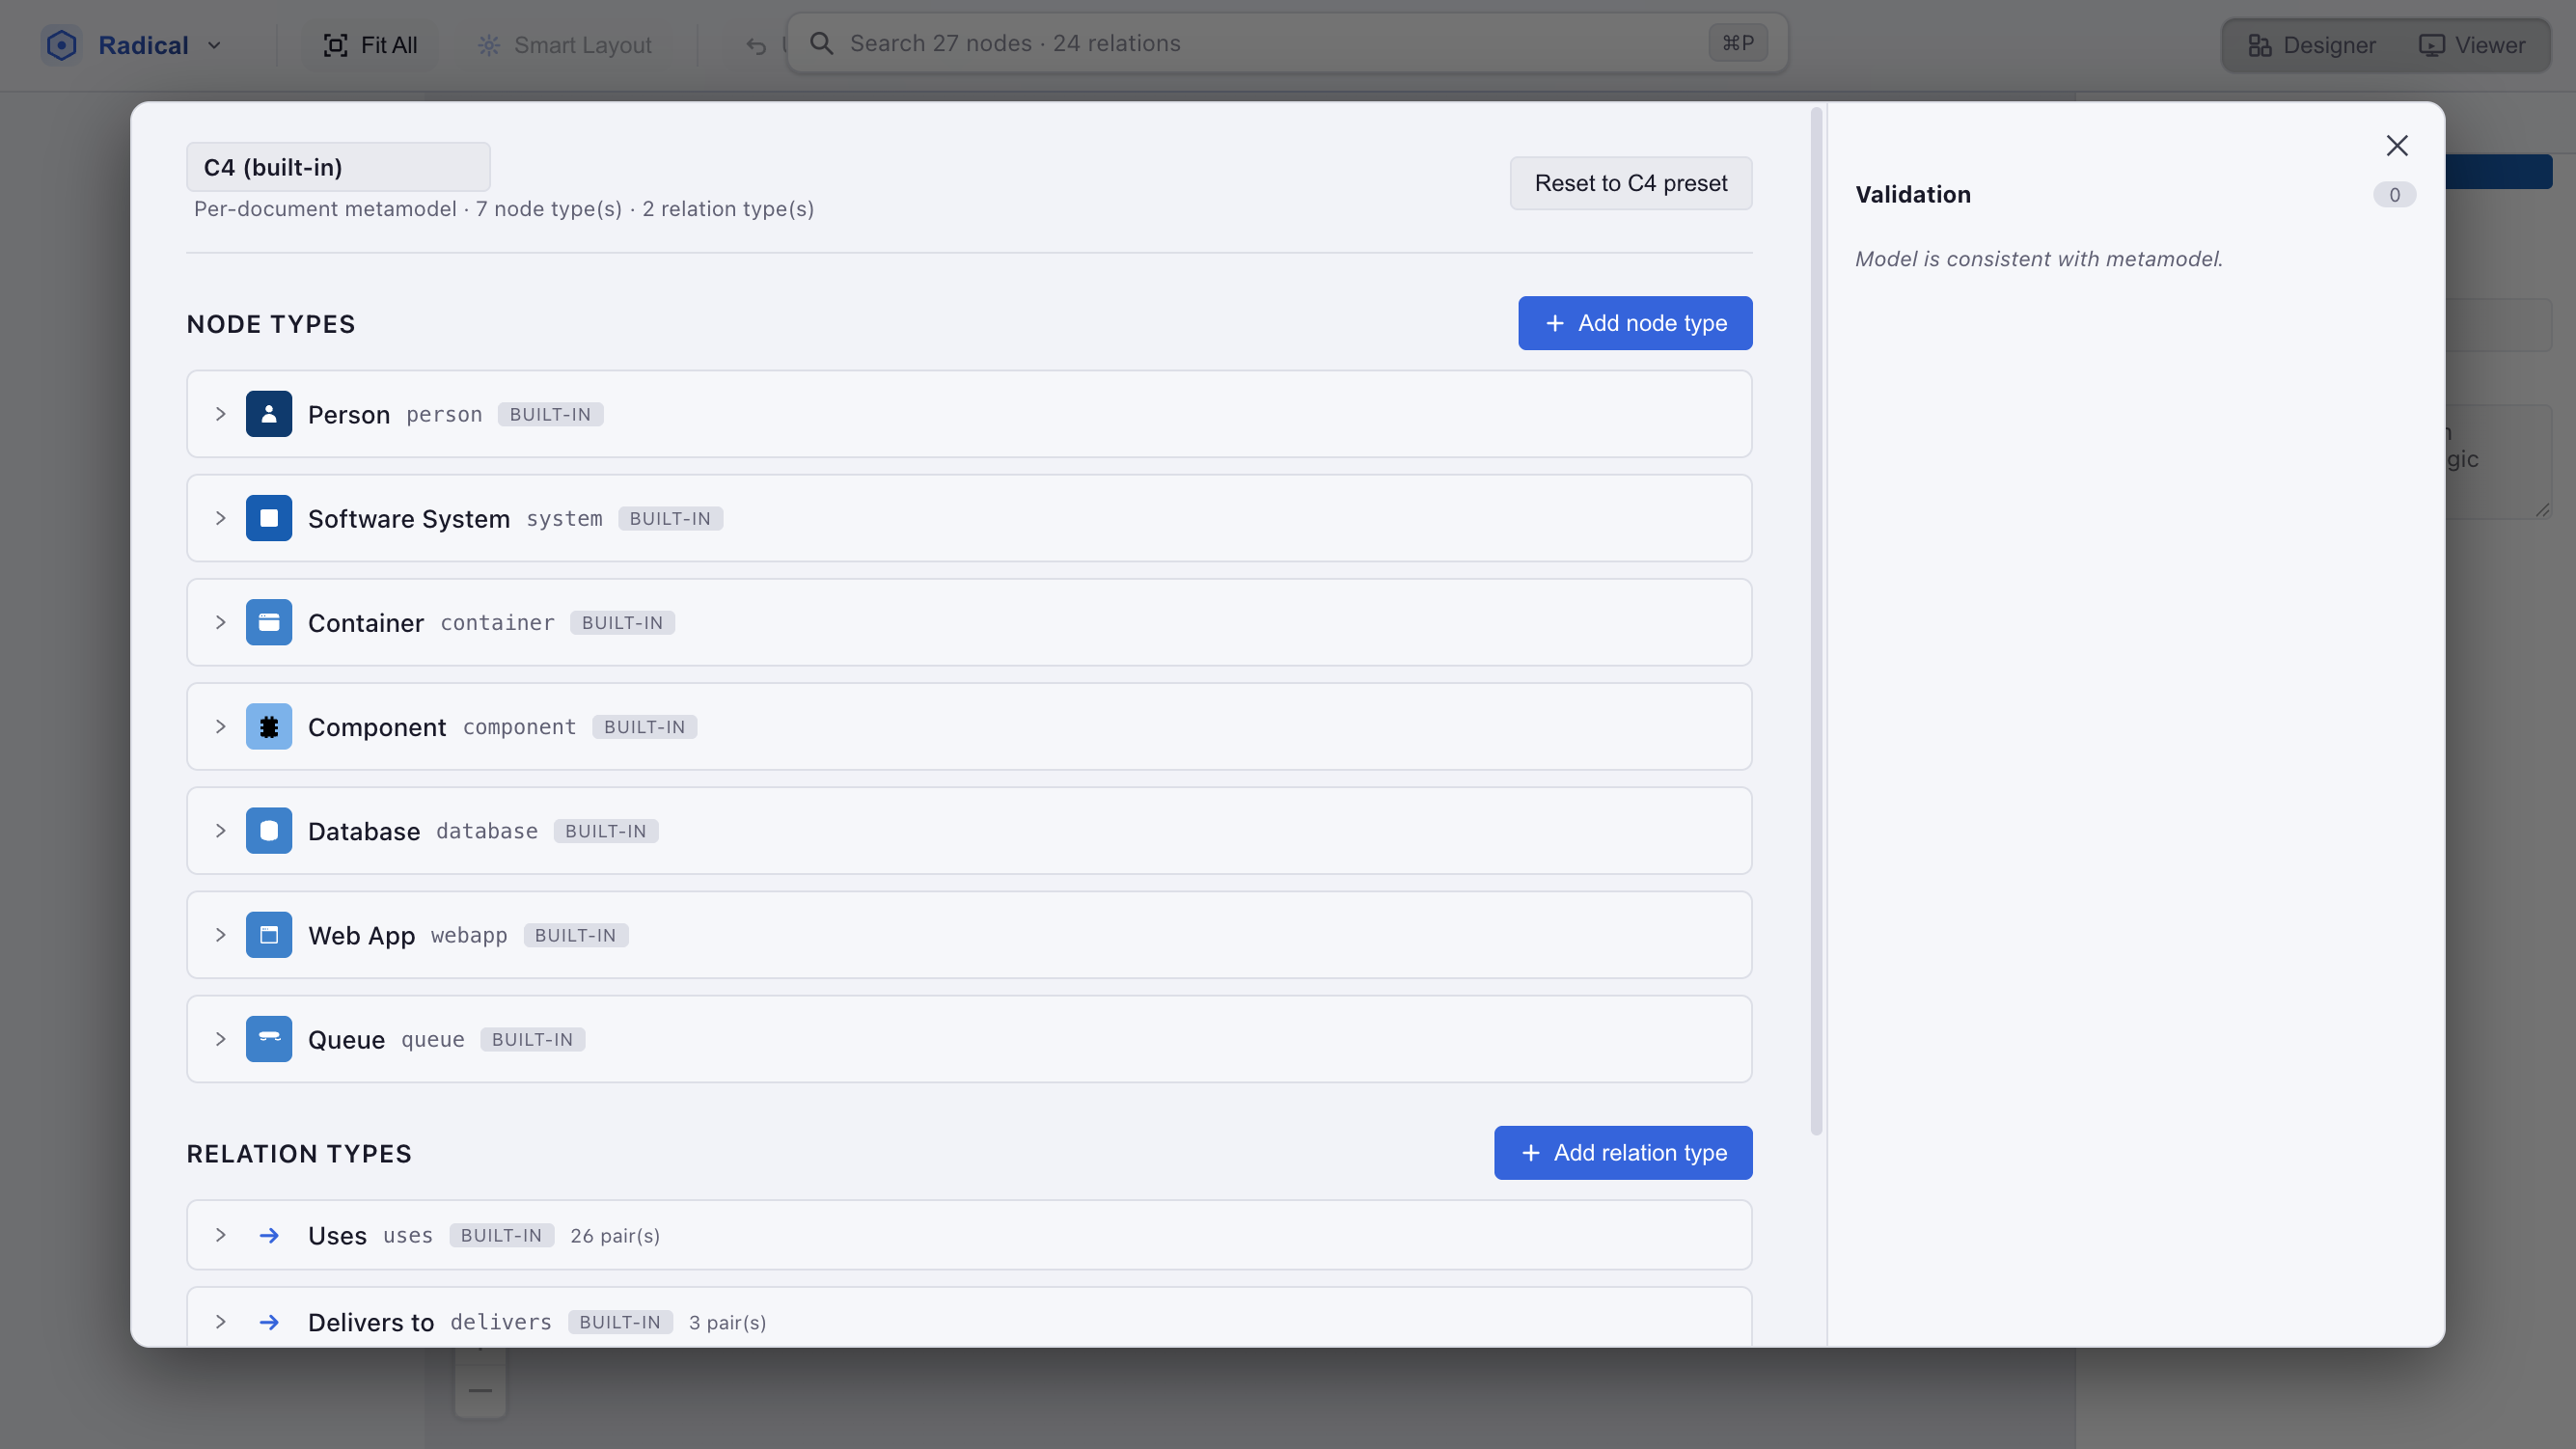
Task: Click the 'component' identifier text
Action: point(519,727)
